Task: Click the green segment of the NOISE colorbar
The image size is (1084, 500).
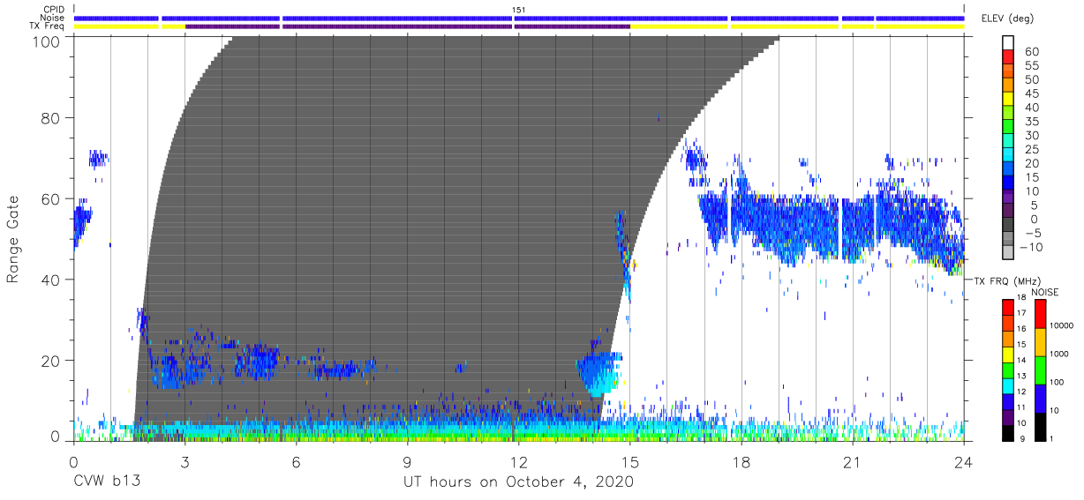Action: point(1040,369)
